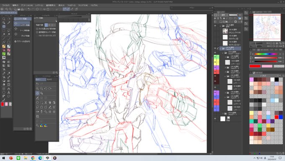Screen dimensions: 285x161
Task: Open Microsoft Edge from the Windows taskbar
Action: 40,158
